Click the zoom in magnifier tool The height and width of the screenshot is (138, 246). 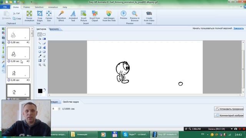(x=40, y=65)
